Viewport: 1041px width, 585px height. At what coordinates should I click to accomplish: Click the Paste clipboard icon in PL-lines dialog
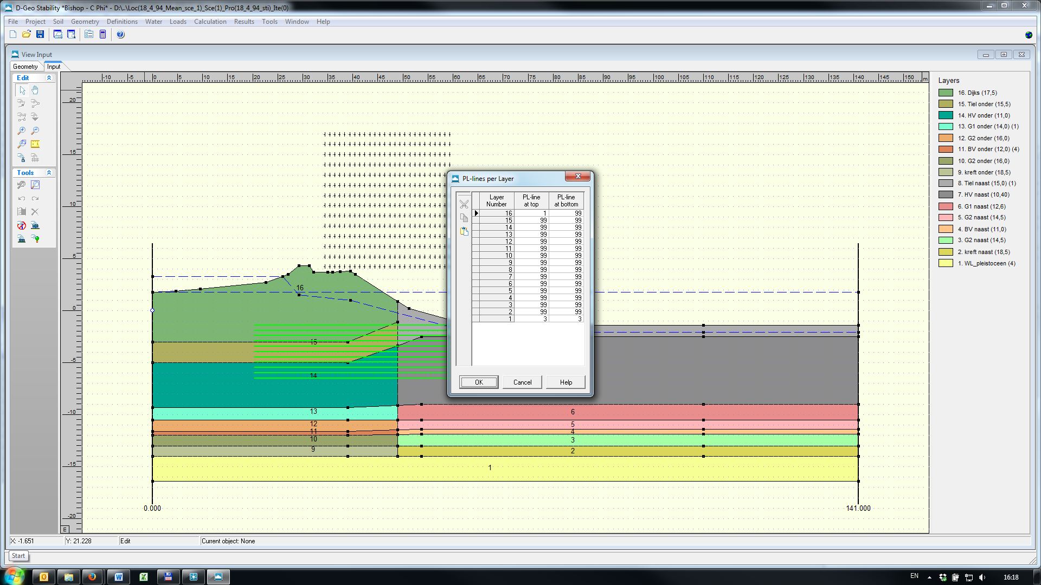click(x=464, y=231)
